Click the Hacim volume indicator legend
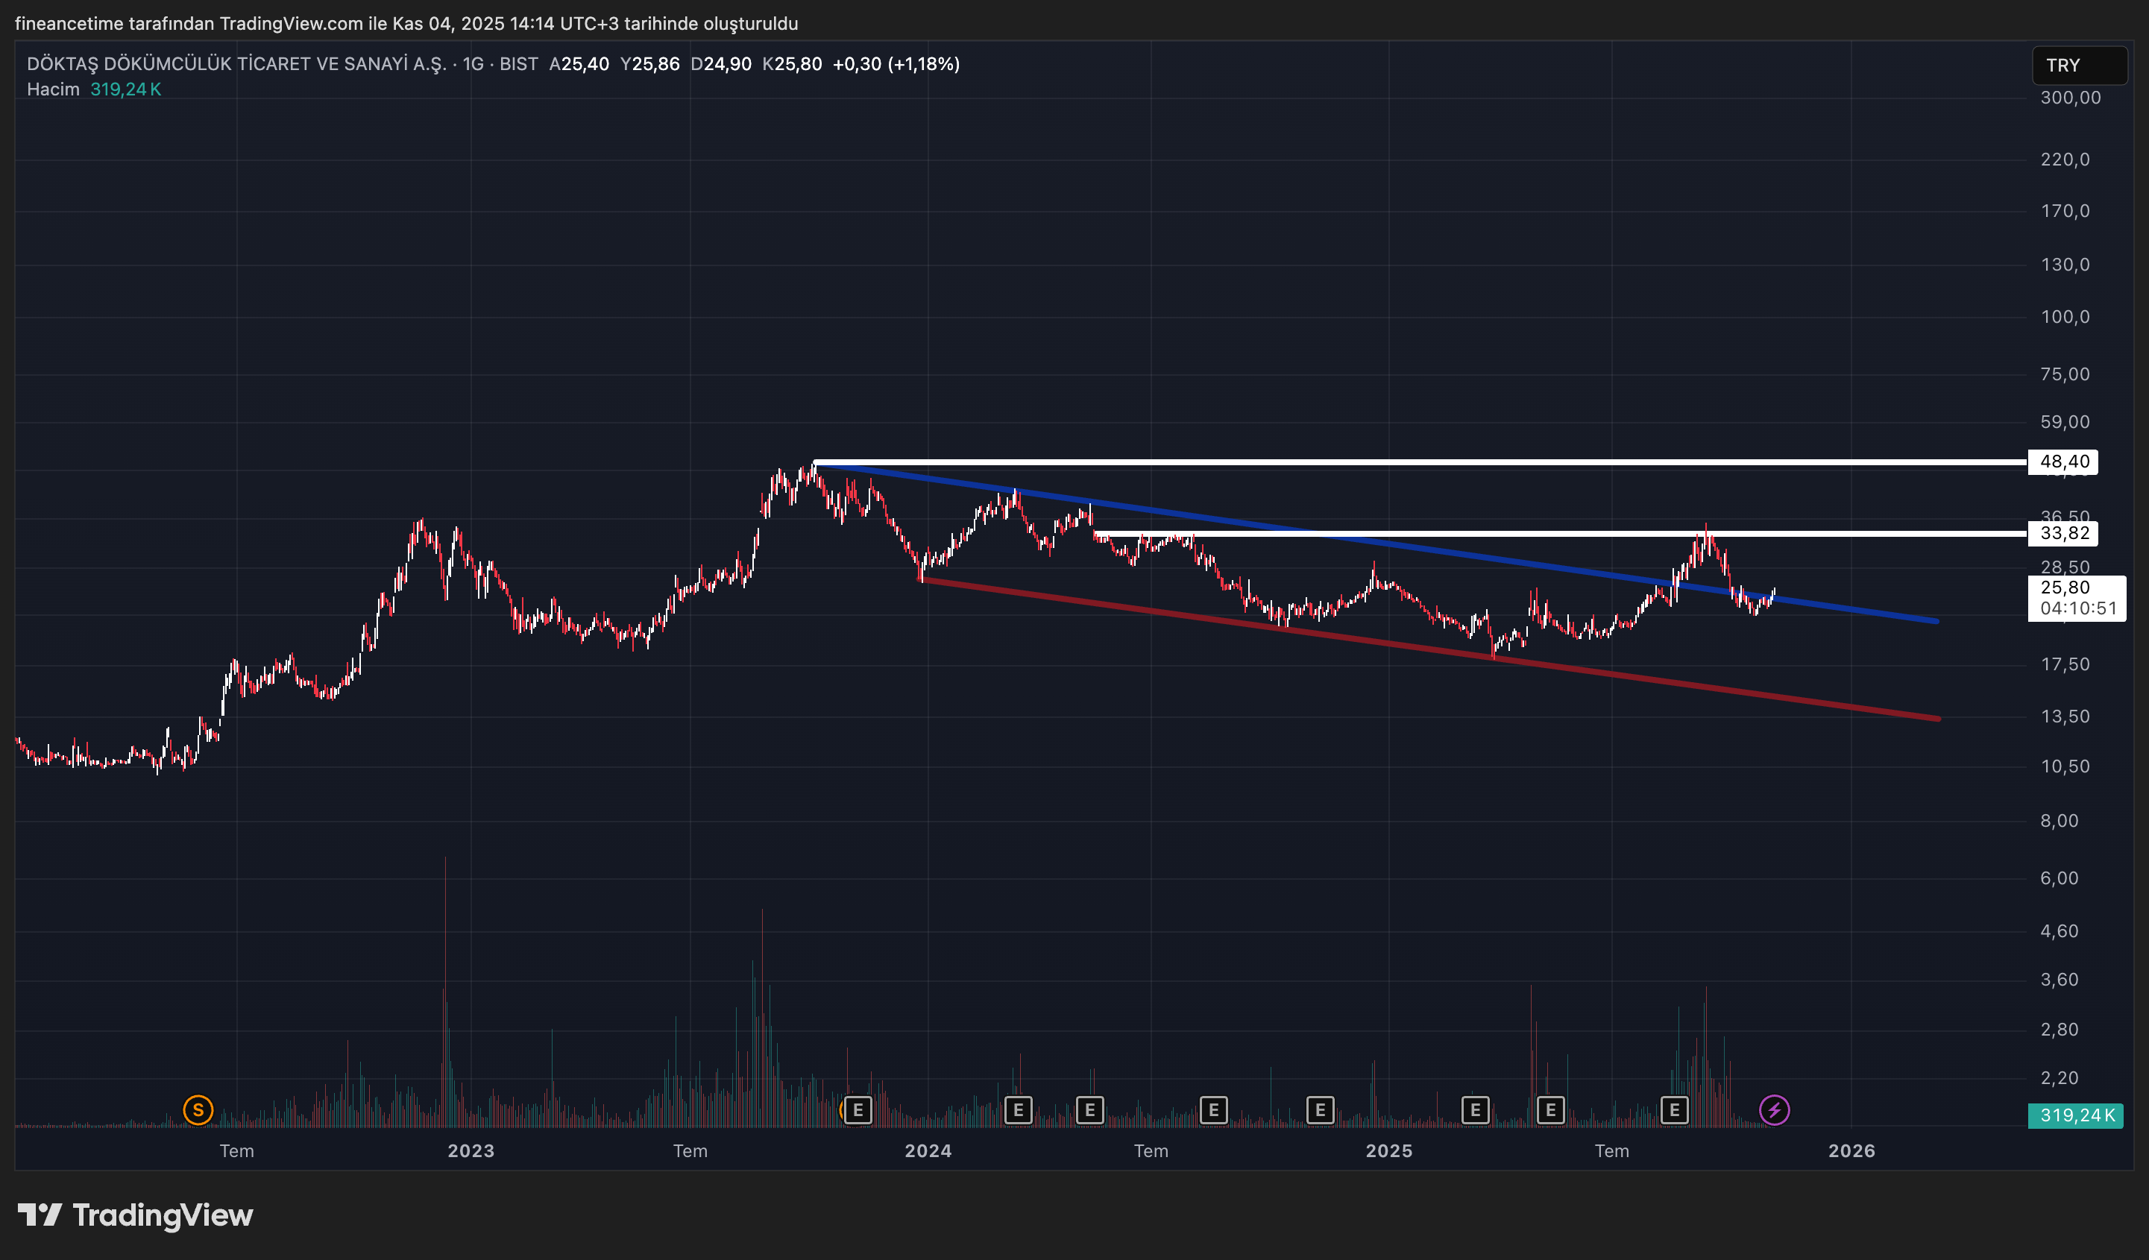The image size is (2149, 1260). [x=53, y=89]
